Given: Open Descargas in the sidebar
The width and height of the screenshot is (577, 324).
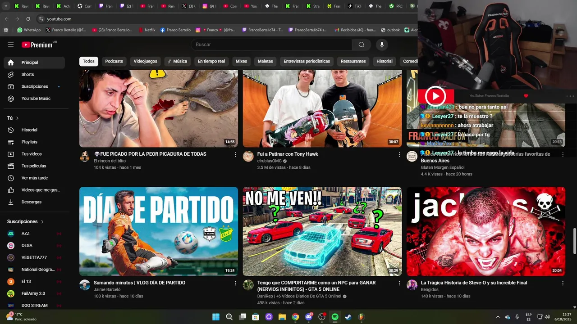Looking at the screenshot, I should [34, 202].
